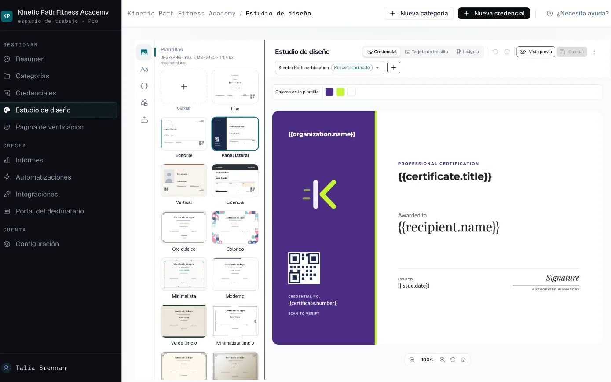Open Página de verificación in the sidebar
611x382 pixels.
59,127
